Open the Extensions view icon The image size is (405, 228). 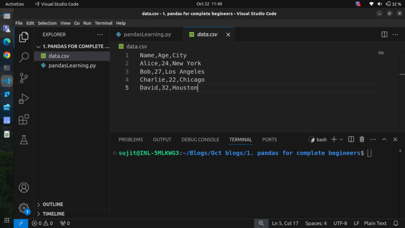point(24,119)
